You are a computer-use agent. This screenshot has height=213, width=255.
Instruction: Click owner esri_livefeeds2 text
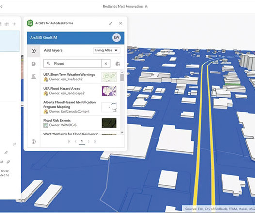tap(66, 79)
